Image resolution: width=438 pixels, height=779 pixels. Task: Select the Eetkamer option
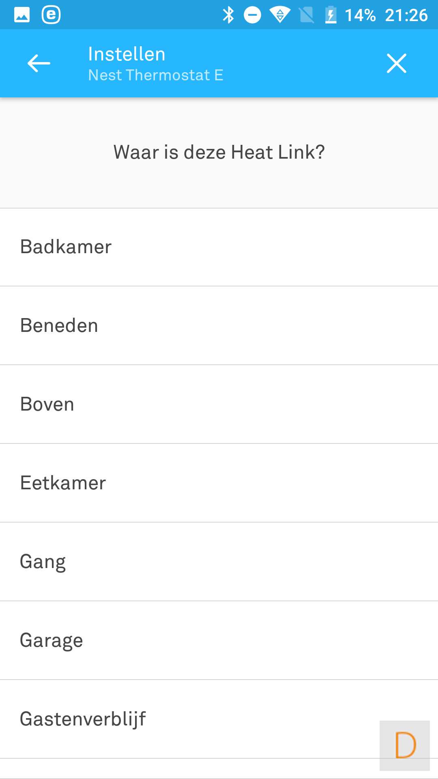point(219,483)
